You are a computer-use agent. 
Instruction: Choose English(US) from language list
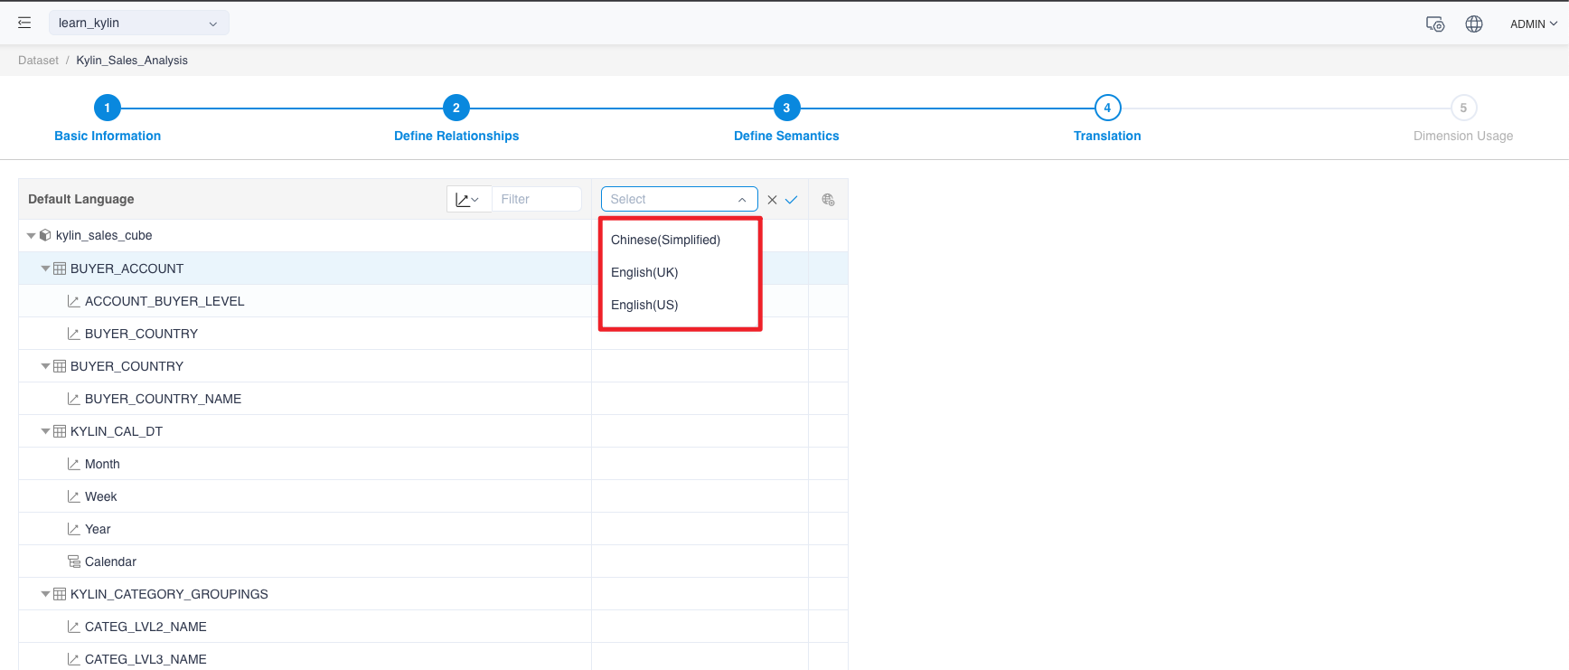click(x=644, y=305)
